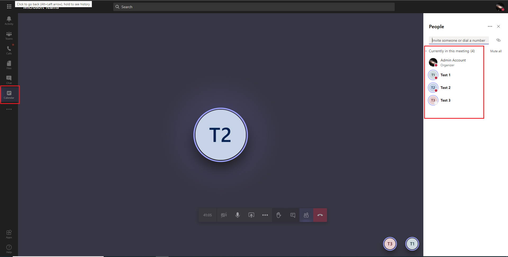508x257 pixels.
Task: Click Invite someone or dial a number field
Action: pyautogui.click(x=459, y=40)
